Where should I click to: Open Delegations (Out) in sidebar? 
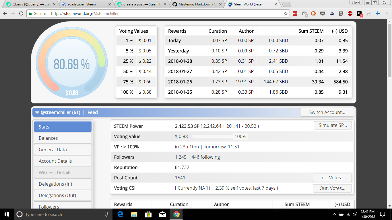[63, 195]
